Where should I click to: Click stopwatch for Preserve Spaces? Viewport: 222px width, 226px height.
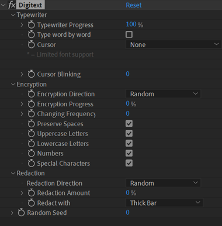(31, 124)
